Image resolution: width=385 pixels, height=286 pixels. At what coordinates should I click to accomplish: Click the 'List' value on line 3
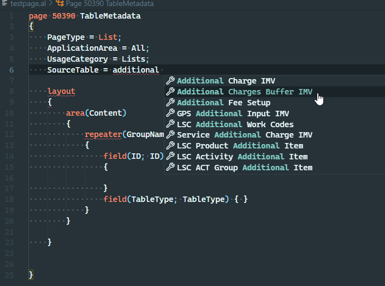point(108,37)
